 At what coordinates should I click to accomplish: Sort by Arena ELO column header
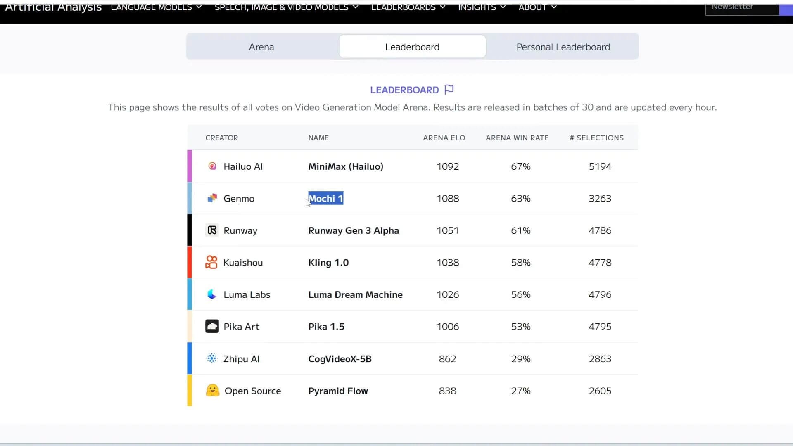444,138
